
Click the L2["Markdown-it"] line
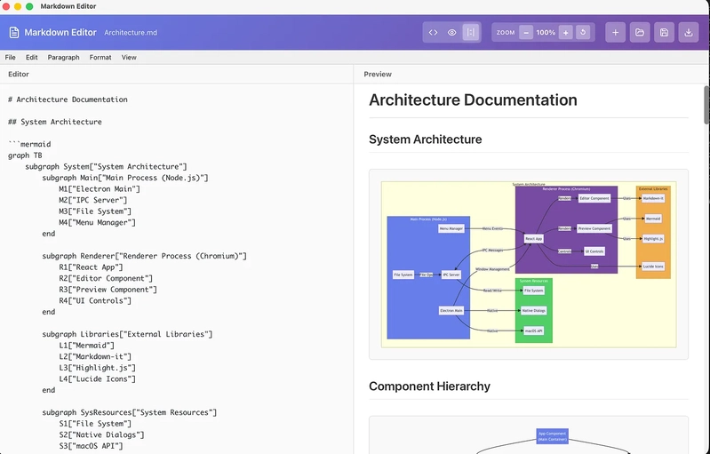pos(95,356)
